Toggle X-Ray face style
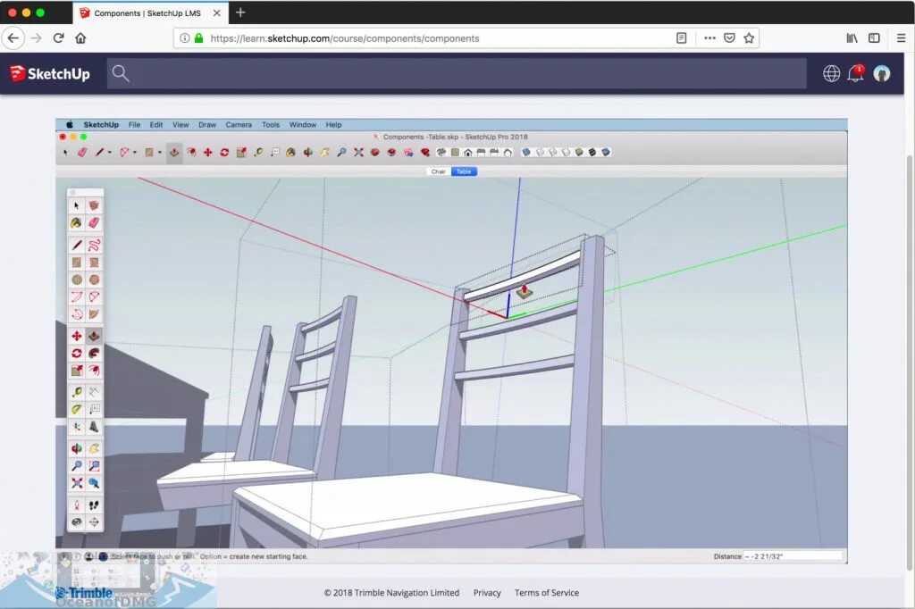The image size is (915, 609). point(526,152)
